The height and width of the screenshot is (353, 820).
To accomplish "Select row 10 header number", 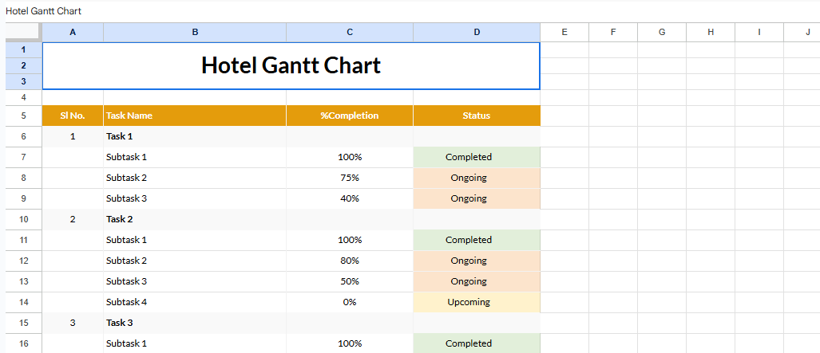I will pyautogui.click(x=23, y=219).
